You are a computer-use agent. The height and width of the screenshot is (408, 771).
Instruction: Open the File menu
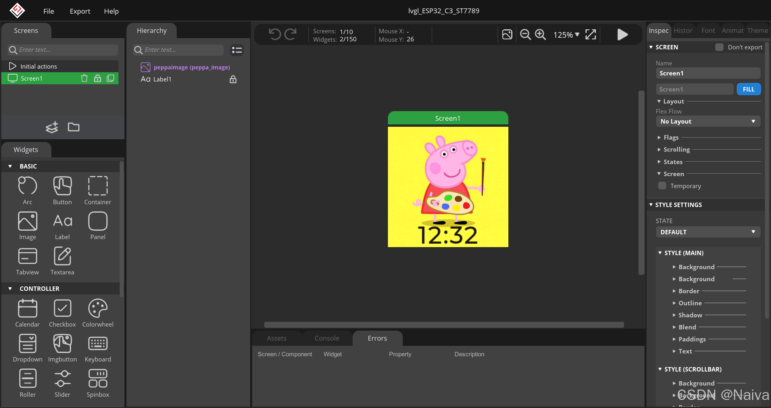pyautogui.click(x=49, y=11)
